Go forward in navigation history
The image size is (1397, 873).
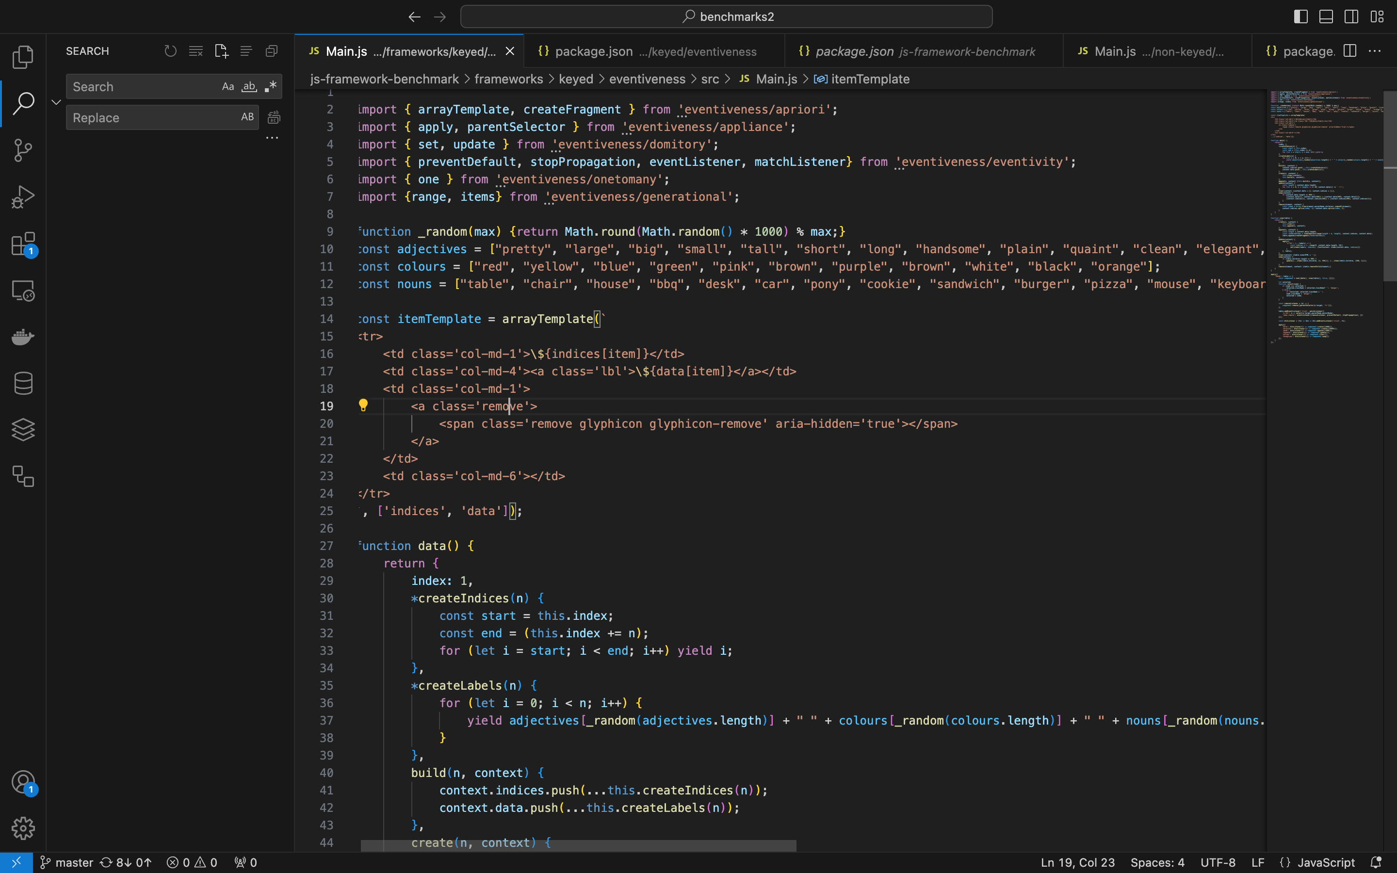tap(440, 17)
